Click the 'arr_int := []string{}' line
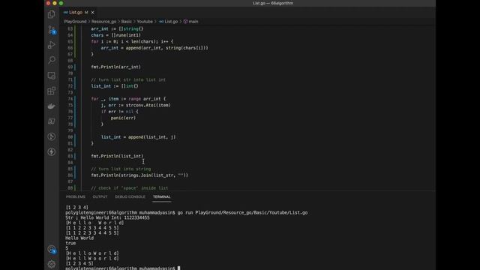This screenshot has height=270, width=480. [x=117, y=28]
